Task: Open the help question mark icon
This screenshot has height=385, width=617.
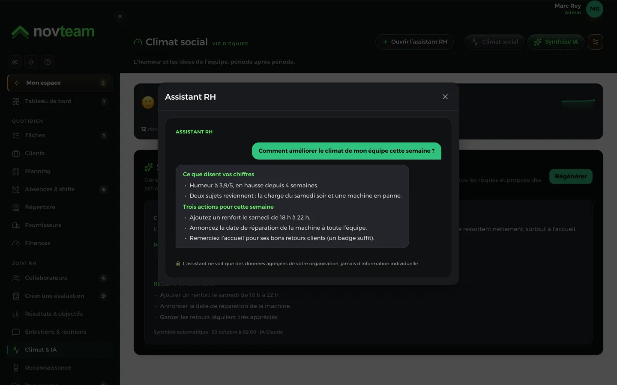Action: [48, 62]
